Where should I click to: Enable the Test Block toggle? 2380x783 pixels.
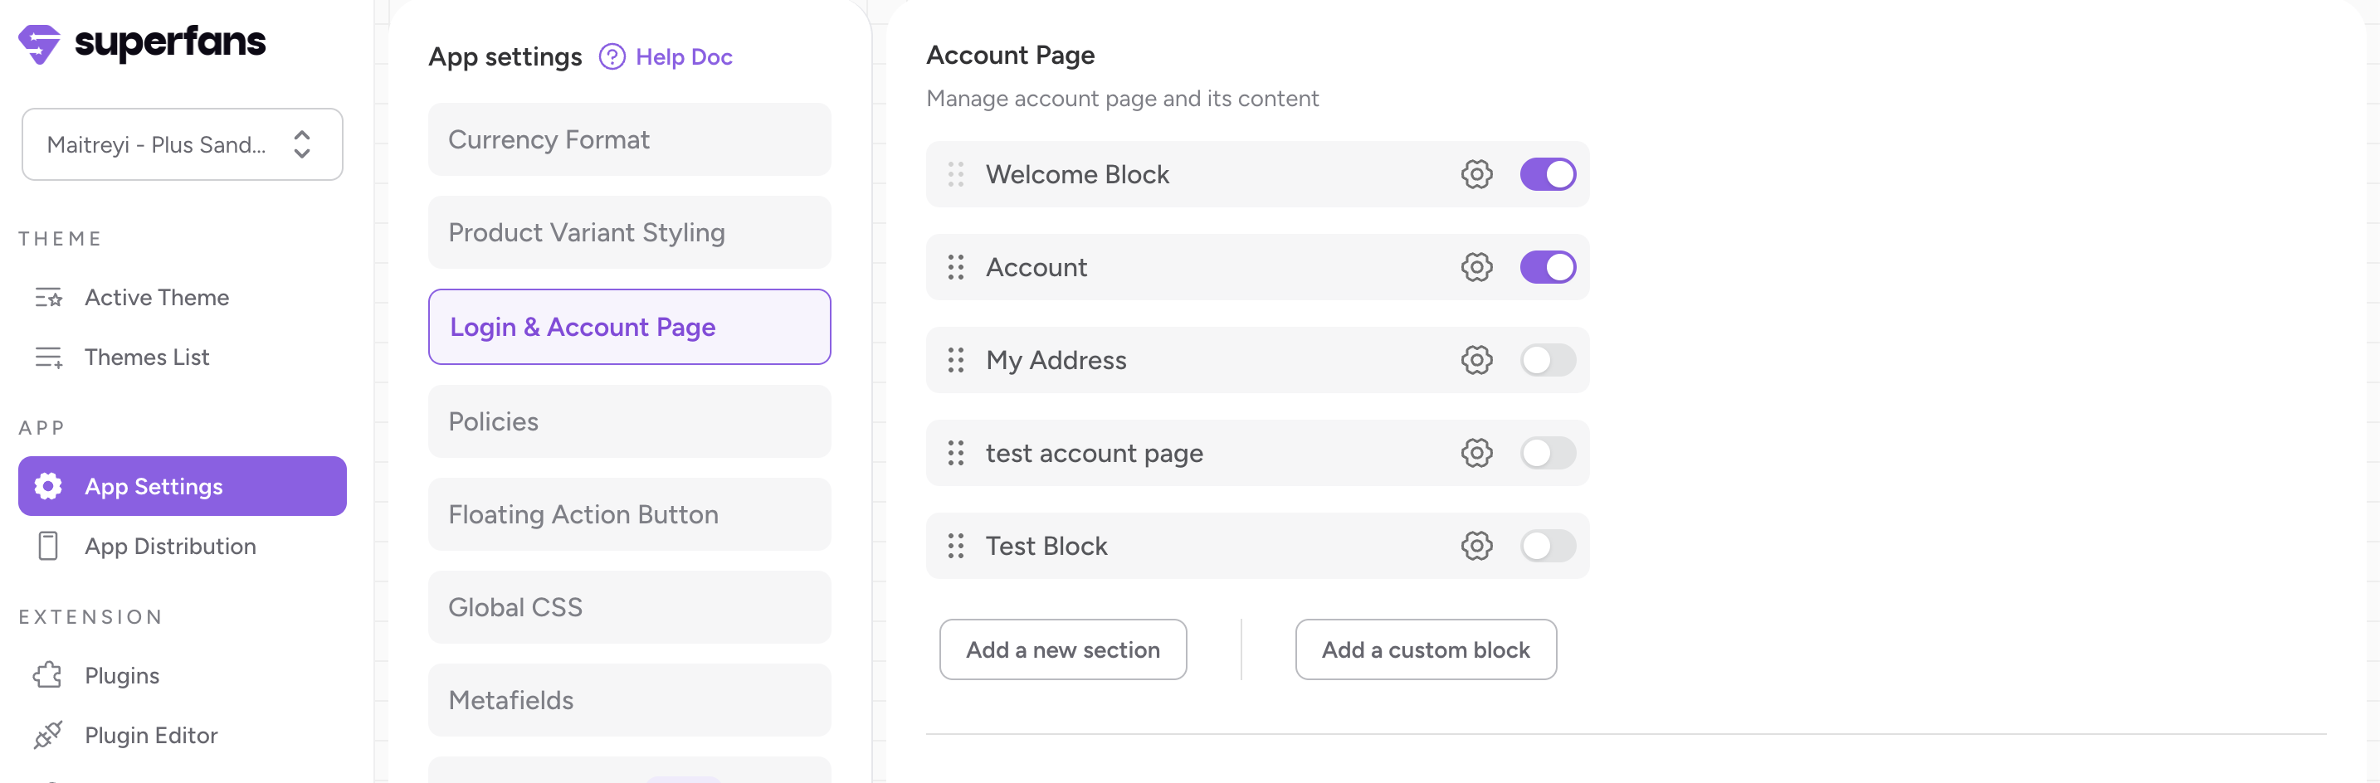pyautogui.click(x=1547, y=546)
